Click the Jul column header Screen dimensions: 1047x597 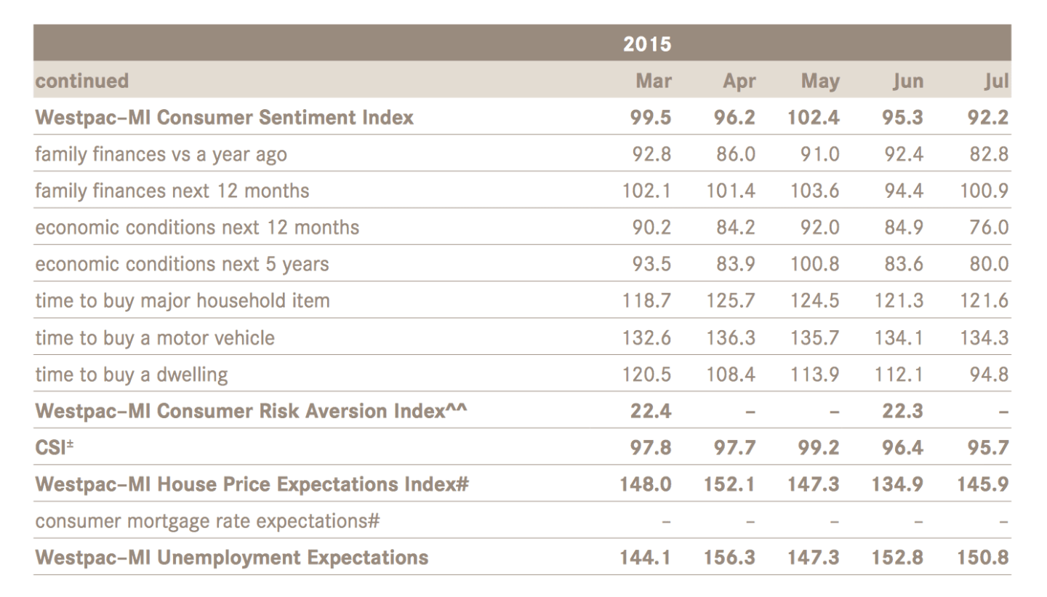coord(996,81)
